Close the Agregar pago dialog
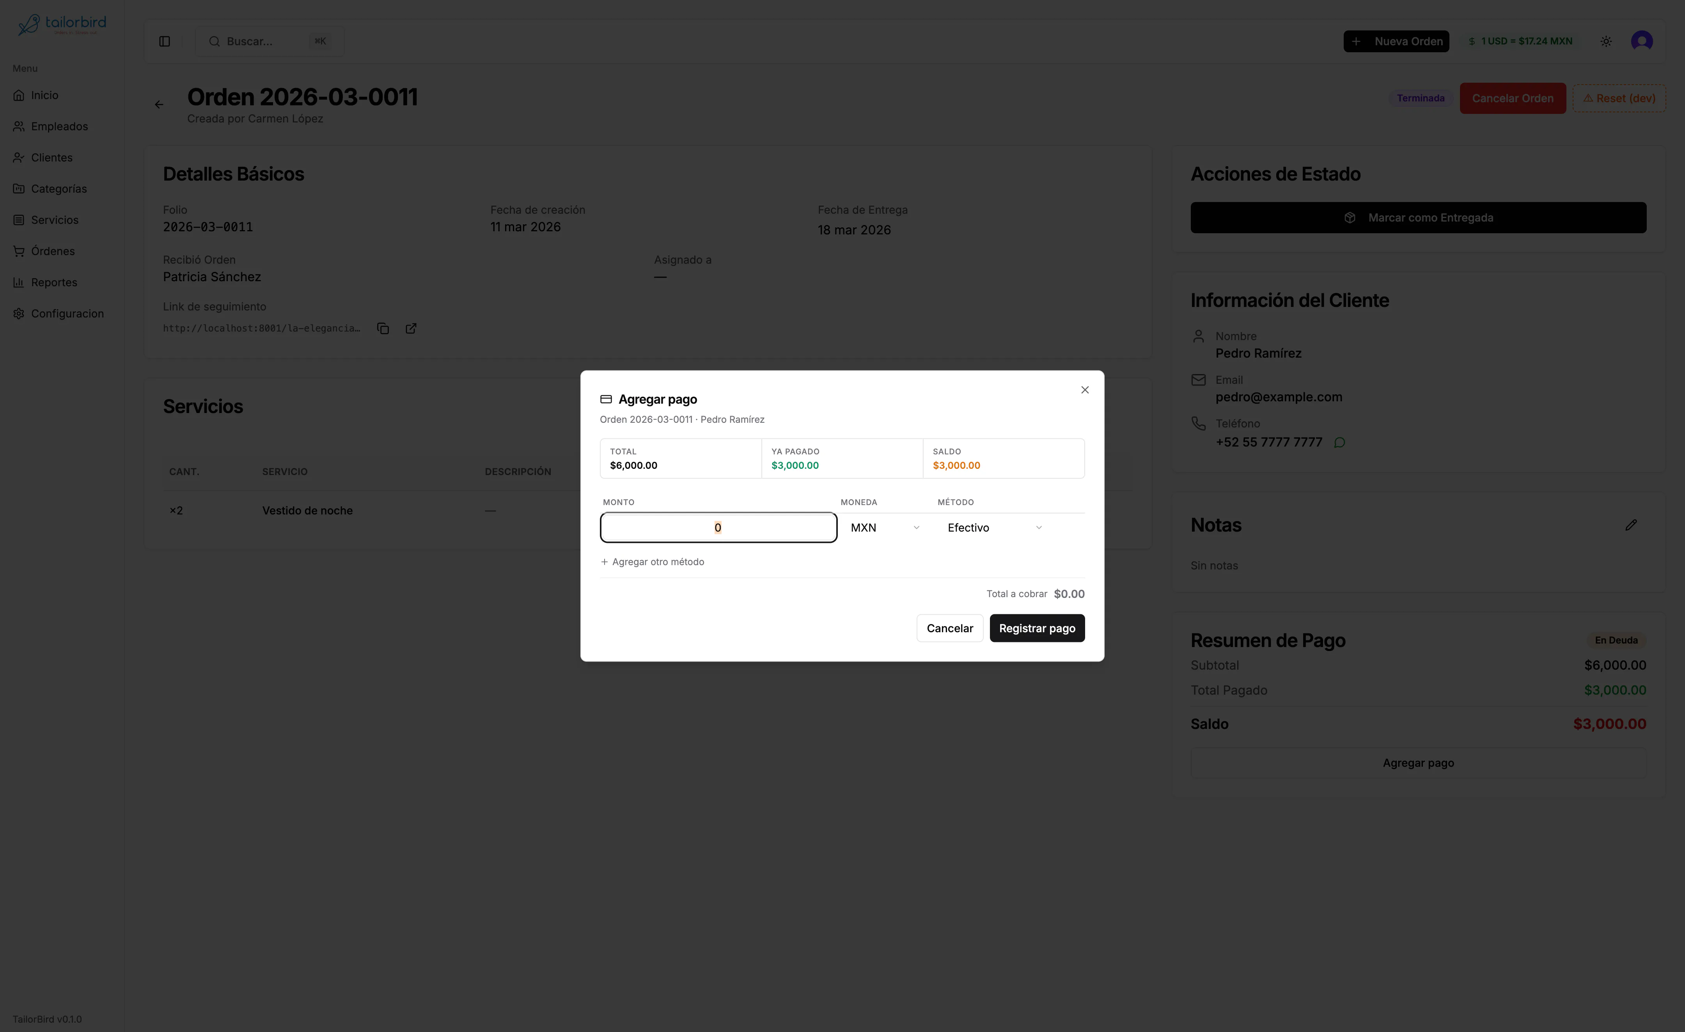1685x1032 pixels. point(1085,390)
